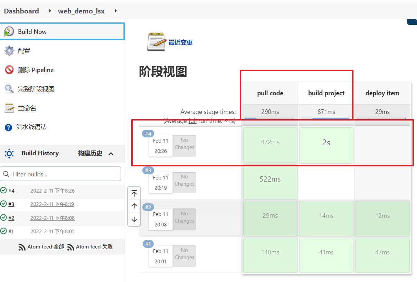Select 重命名 in sidebar
Image resolution: width=417 pixels, height=282 pixels.
[x=27, y=108]
